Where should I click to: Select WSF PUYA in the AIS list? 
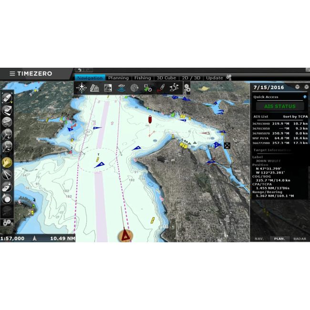[260, 138]
